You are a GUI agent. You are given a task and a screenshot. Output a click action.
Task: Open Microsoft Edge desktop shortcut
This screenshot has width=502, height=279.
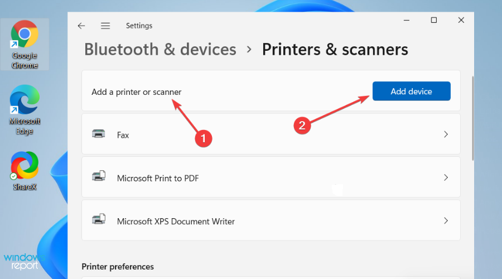point(25,109)
